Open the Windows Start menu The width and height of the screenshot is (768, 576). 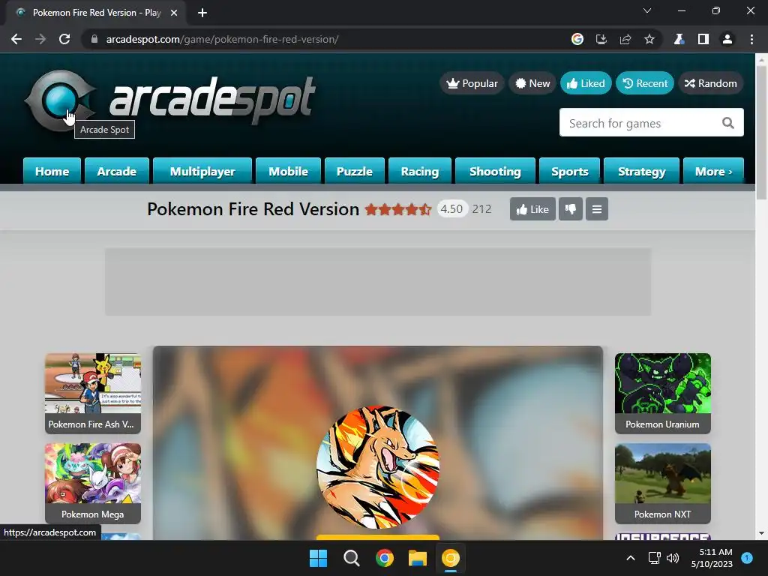point(318,558)
